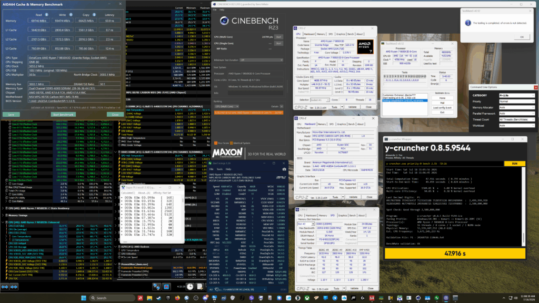
Task: Click the HWiNFO clock reset icon in bottom toolbar
Action: (x=189, y=287)
